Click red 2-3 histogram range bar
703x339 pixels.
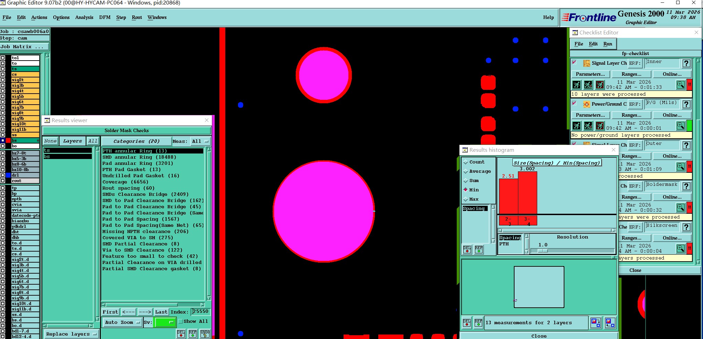coord(508,221)
